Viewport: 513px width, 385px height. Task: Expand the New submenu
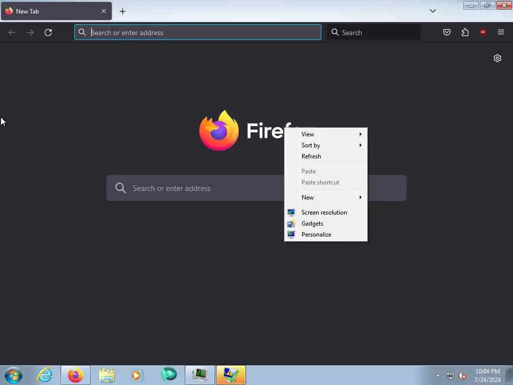pos(326,198)
